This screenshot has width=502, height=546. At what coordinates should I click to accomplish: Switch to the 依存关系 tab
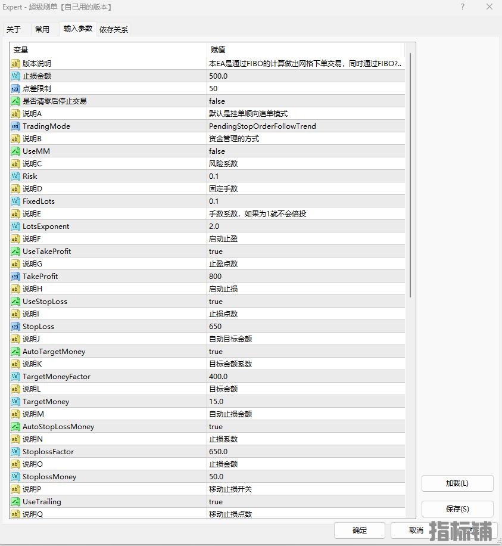pyautogui.click(x=114, y=29)
